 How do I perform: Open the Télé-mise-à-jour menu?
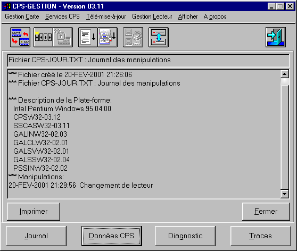[106, 16]
